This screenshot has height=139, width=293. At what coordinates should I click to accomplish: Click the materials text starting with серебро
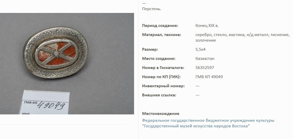[x=242, y=38]
